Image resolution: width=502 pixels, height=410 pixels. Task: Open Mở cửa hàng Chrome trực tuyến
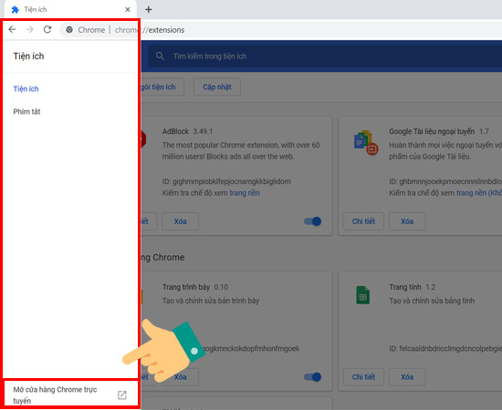70,395
